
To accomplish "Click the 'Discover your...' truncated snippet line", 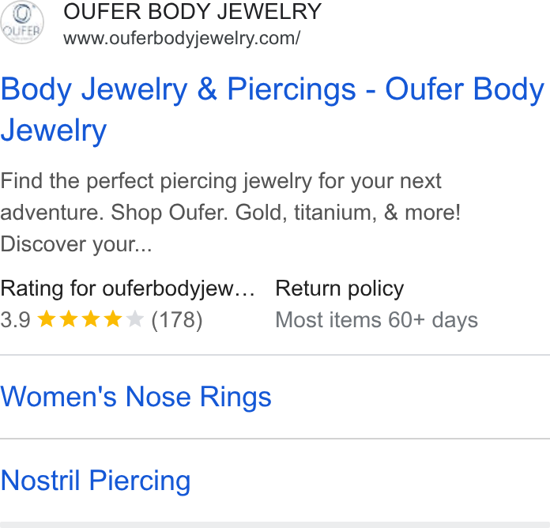I will click(x=76, y=244).
